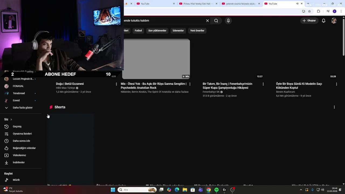
Task: Open File Explorer from the taskbar
Action: [x=185, y=190]
